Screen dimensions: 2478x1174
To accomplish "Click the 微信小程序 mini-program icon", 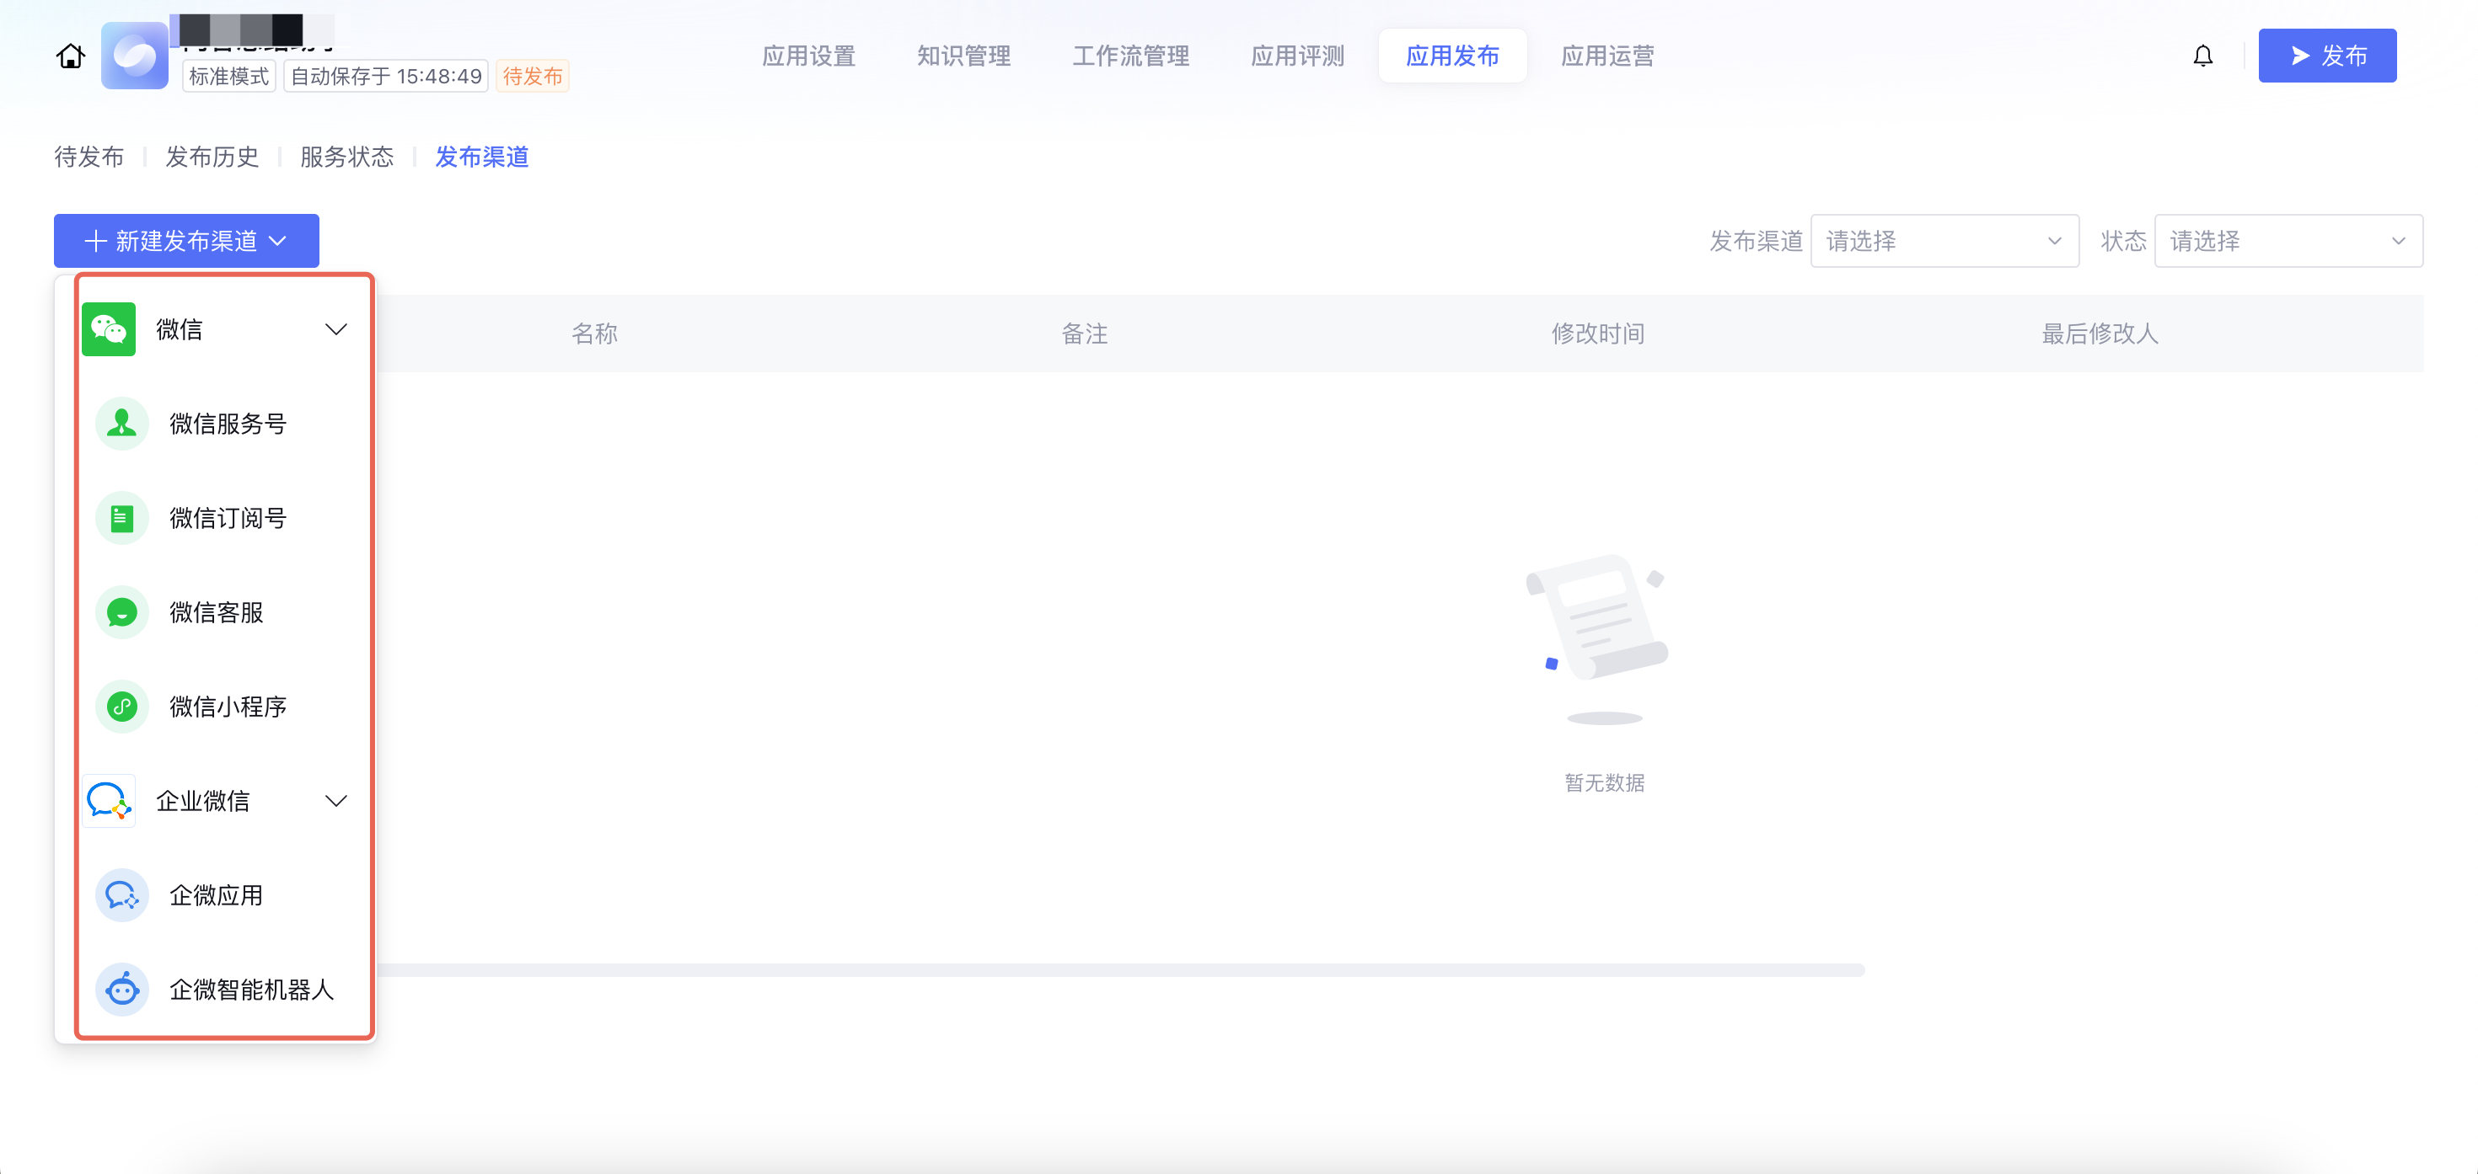I will (x=122, y=707).
